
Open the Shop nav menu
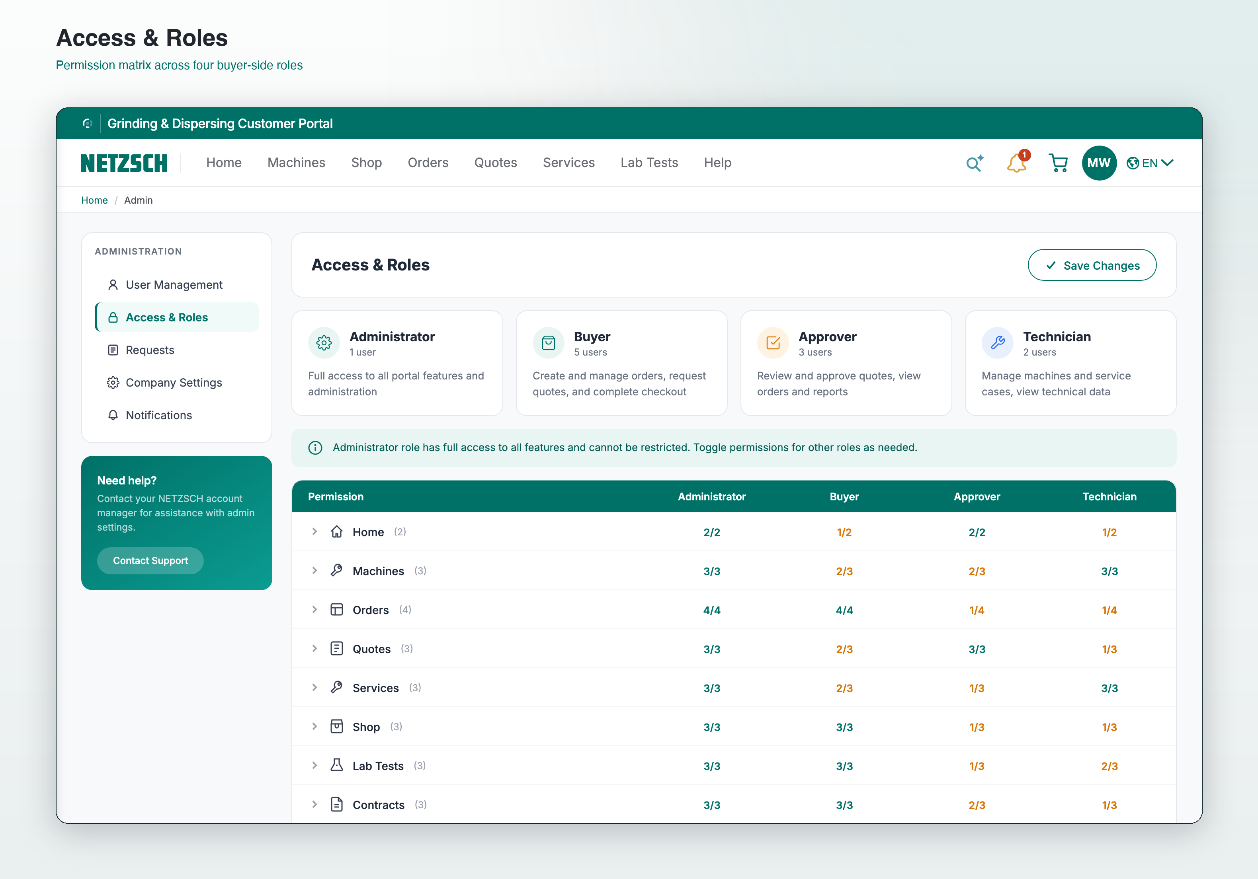366,163
